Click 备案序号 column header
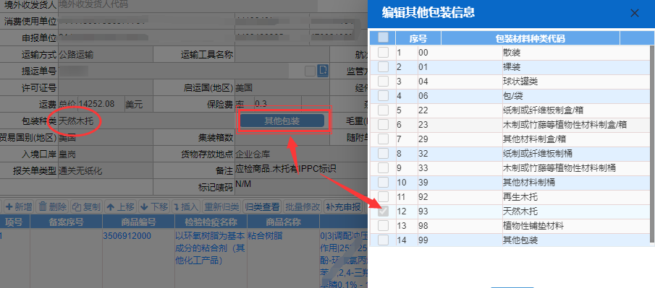The width and height of the screenshot is (655, 288). point(67,222)
